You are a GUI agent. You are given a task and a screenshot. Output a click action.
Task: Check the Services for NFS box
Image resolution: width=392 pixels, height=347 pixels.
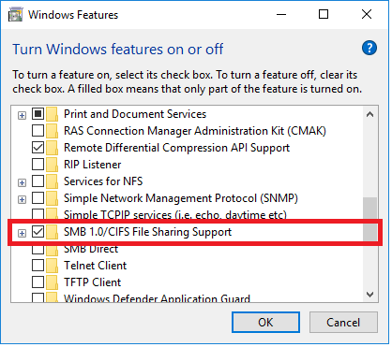[38, 181]
